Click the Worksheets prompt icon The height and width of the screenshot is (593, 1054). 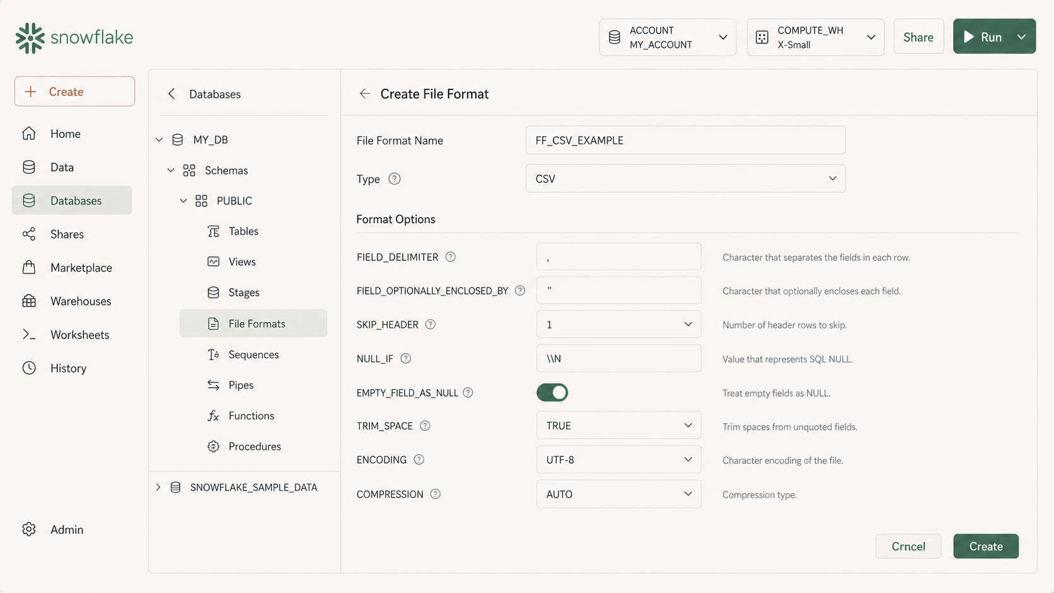point(29,334)
